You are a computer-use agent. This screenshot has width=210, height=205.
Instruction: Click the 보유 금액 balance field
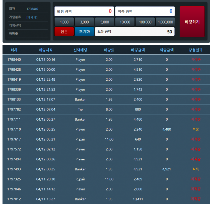point(135,32)
